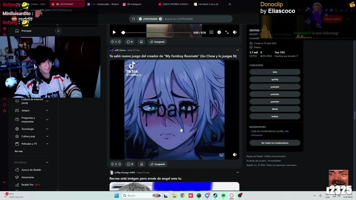
Task: Open comments on post with score 2
Action: [130, 164]
